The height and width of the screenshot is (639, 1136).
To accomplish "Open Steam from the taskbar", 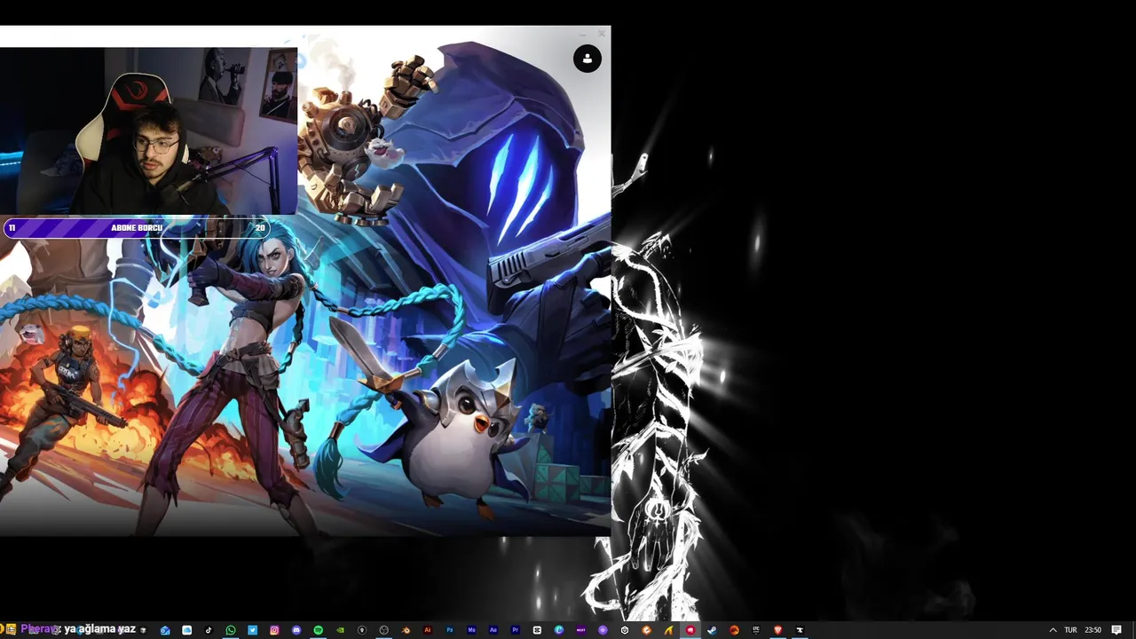I will [x=712, y=630].
